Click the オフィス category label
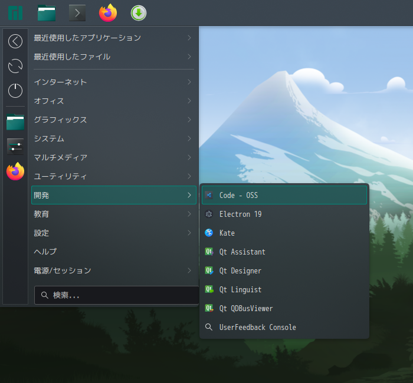Viewport: 413px width, 383px height. (x=49, y=101)
